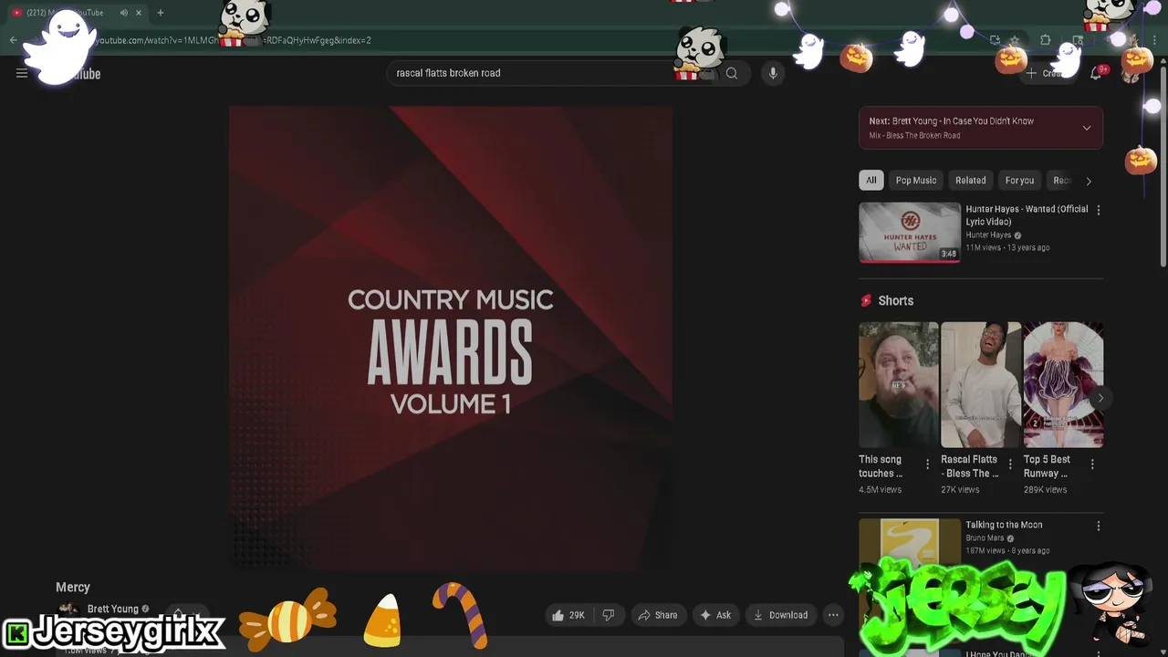Show more filter chips with right arrow

(x=1089, y=181)
